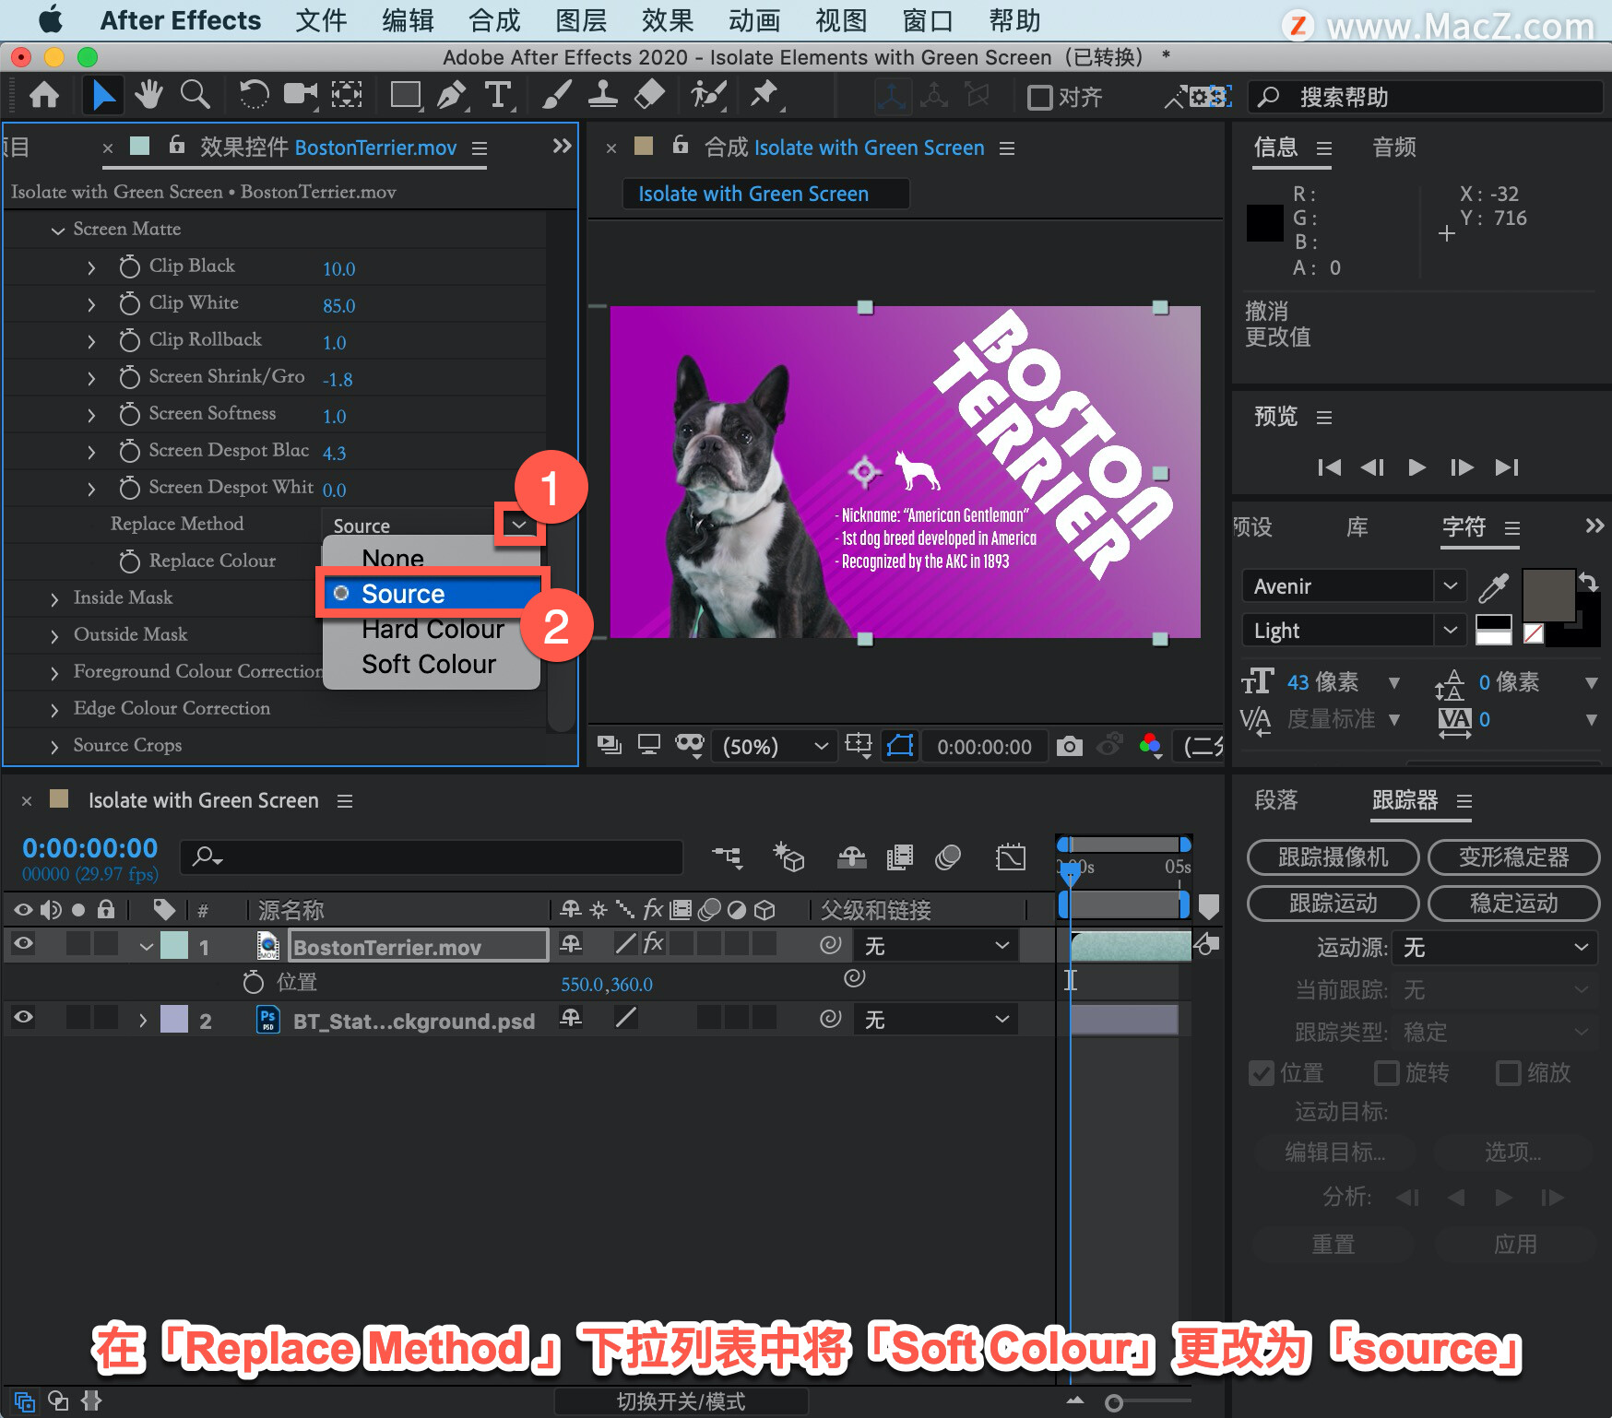Click the timeline zoom slider handle
Image resolution: width=1612 pixels, height=1418 pixels.
pyautogui.click(x=1114, y=1403)
